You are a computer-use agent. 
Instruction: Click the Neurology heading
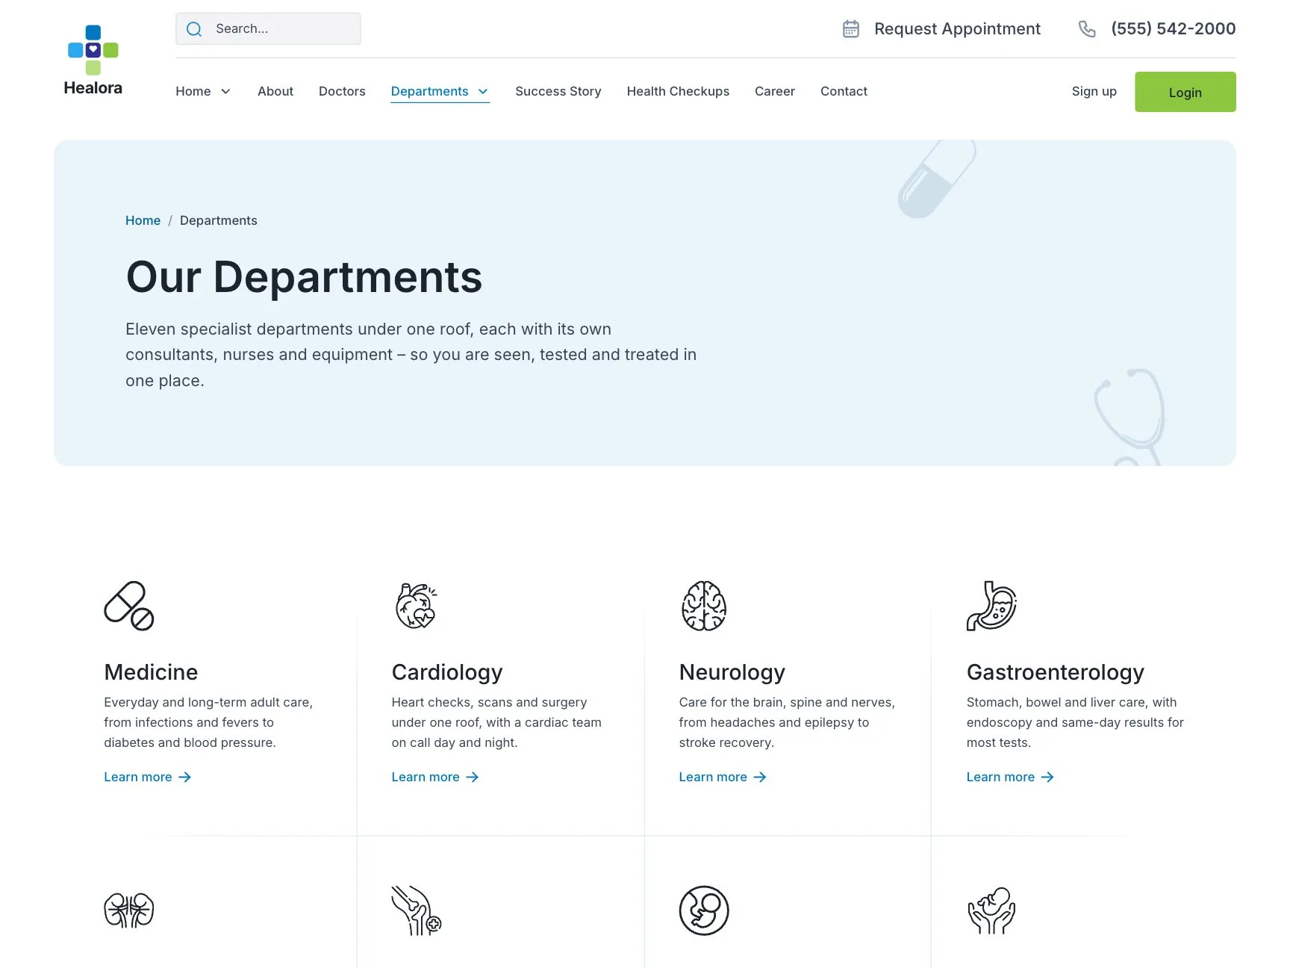click(x=732, y=673)
